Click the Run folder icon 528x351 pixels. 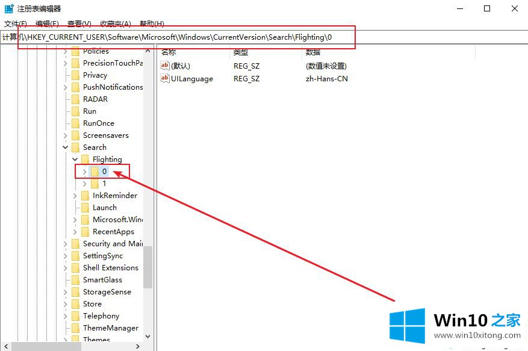[76, 111]
